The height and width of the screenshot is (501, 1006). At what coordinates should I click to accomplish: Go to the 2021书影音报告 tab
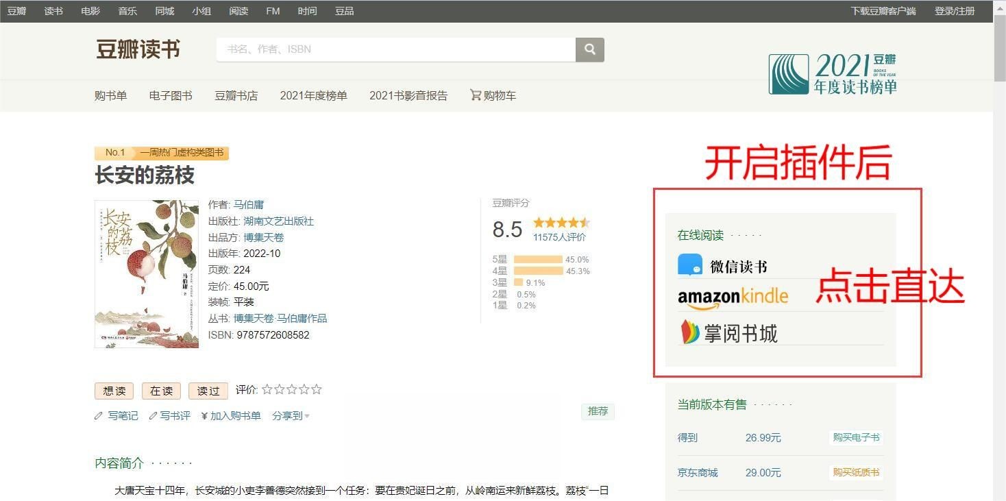point(408,95)
